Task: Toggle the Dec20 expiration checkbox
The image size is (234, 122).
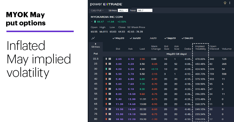Action: [187, 38]
